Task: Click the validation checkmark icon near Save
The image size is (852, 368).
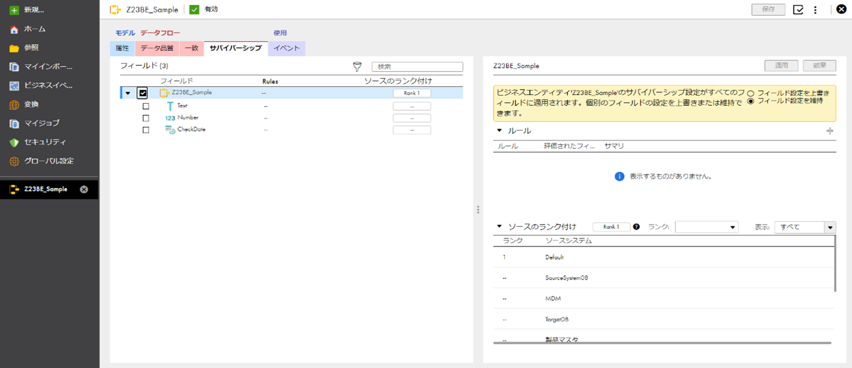Action: point(798,10)
